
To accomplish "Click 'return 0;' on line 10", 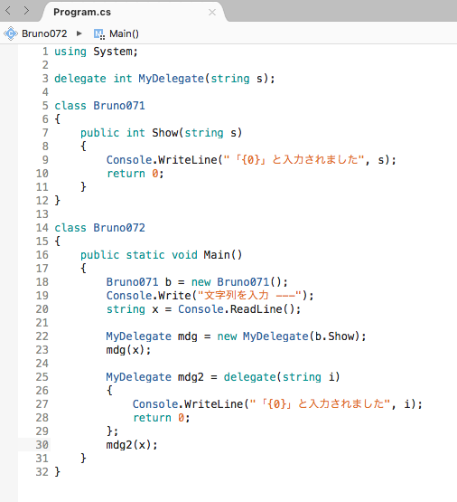I will pos(135,174).
